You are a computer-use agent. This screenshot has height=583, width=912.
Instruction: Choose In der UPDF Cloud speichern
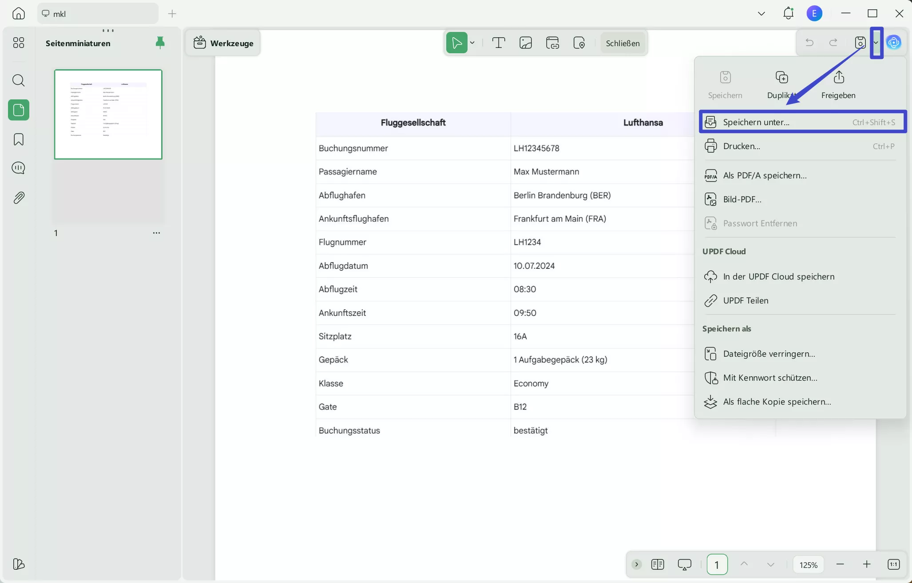point(800,276)
